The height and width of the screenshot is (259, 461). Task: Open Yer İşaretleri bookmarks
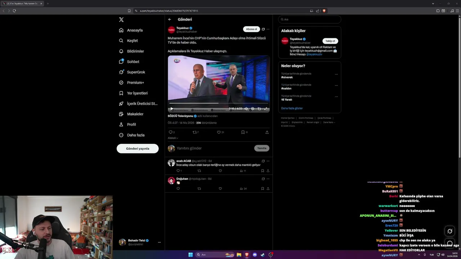click(x=133, y=93)
